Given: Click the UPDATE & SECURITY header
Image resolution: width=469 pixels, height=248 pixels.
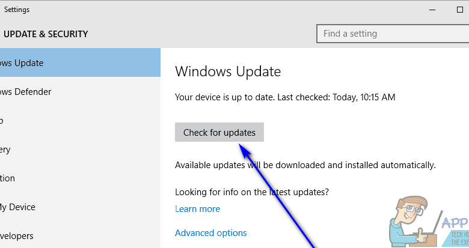Looking at the screenshot, I should point(46,34).
